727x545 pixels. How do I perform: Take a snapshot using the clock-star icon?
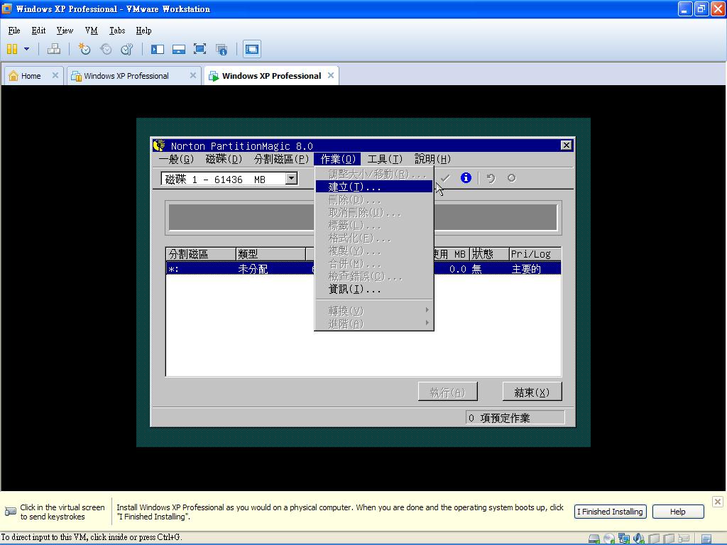tap(84, 49)
